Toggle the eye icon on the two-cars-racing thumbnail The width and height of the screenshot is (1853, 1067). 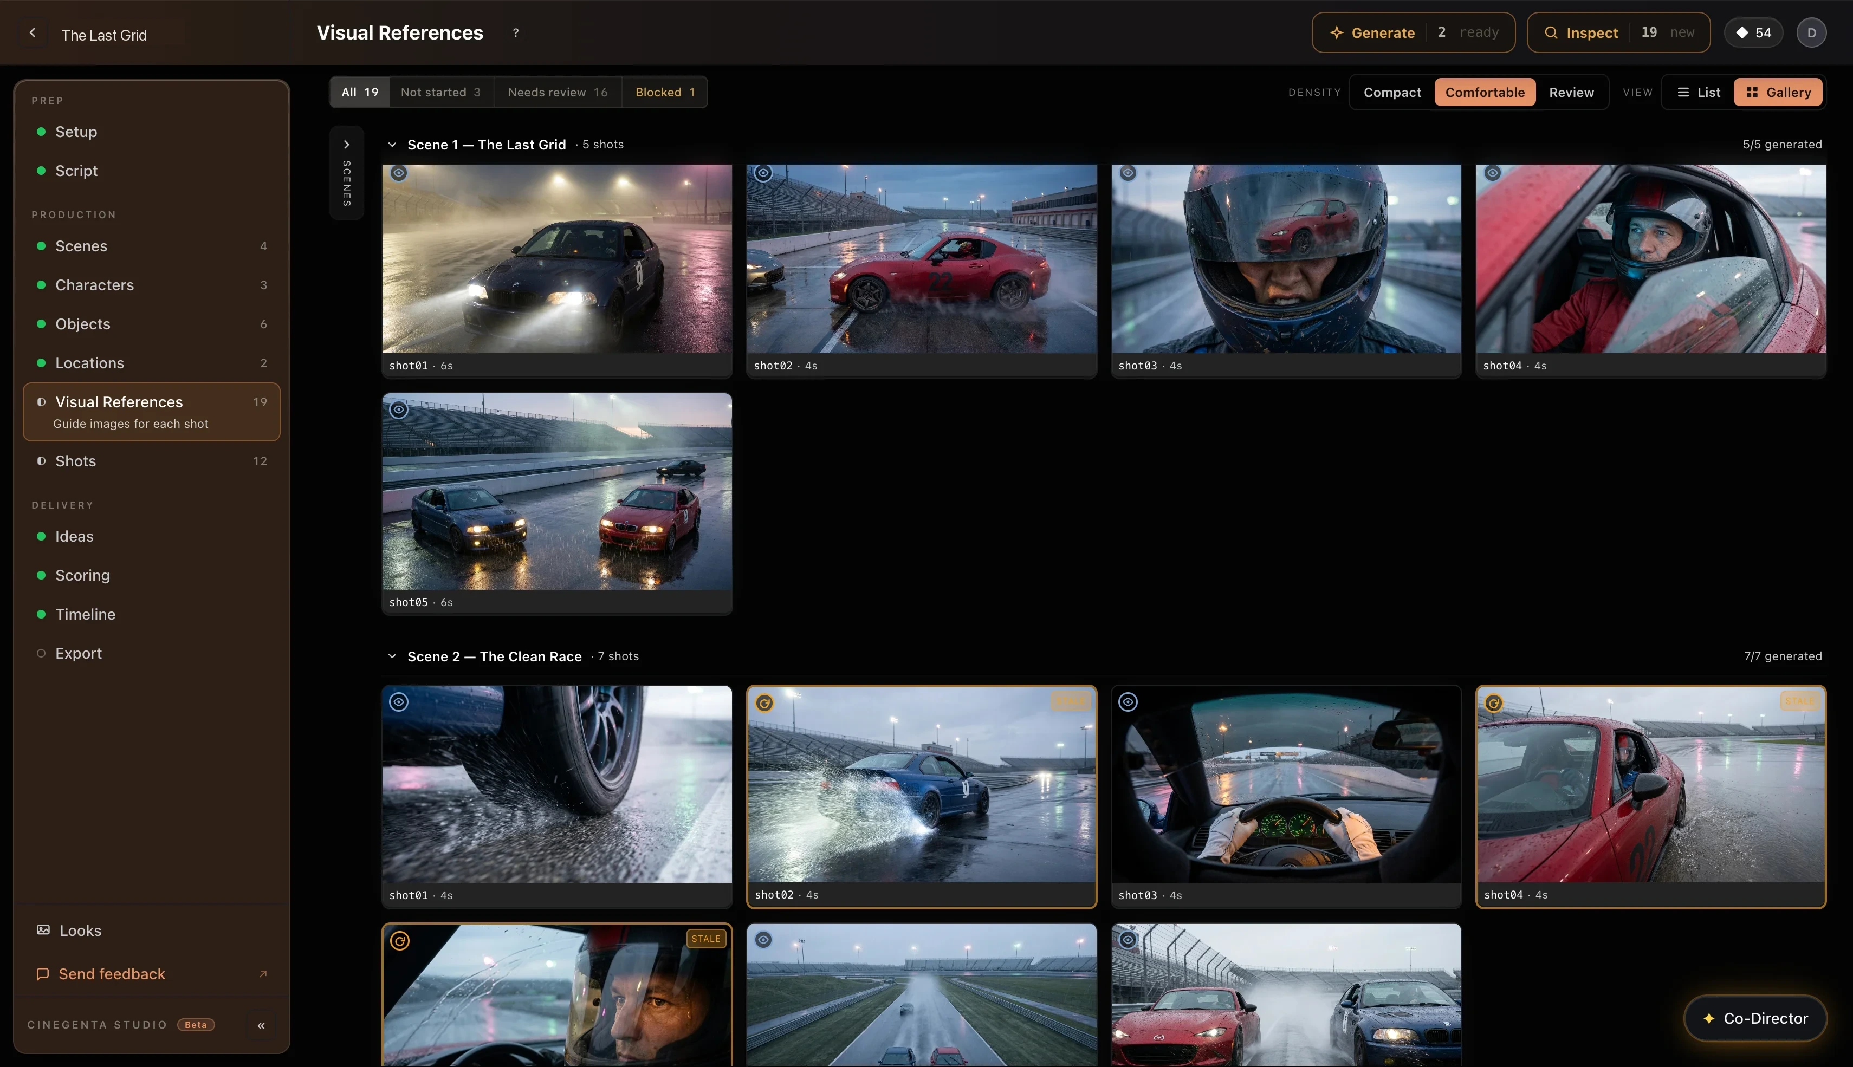tap(1128, 940)
